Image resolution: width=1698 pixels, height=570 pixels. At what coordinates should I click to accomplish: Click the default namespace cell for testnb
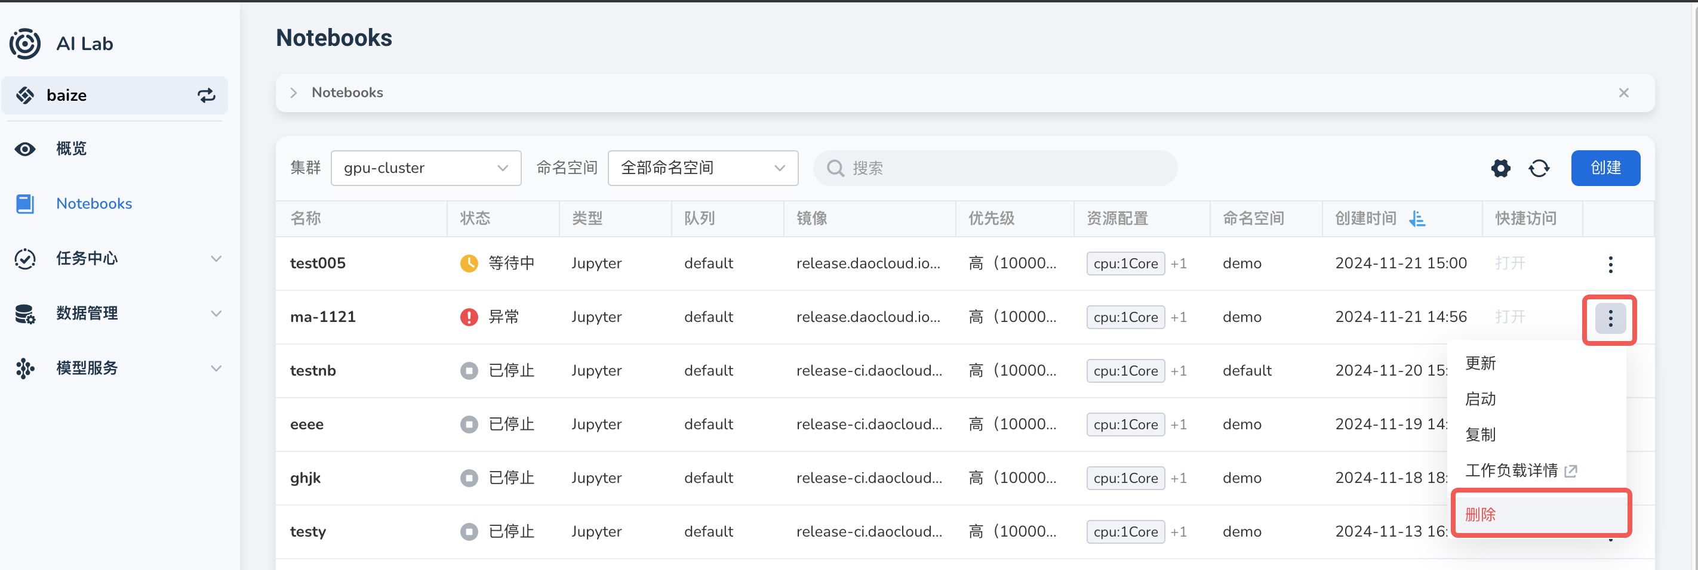coord(1247,371)
